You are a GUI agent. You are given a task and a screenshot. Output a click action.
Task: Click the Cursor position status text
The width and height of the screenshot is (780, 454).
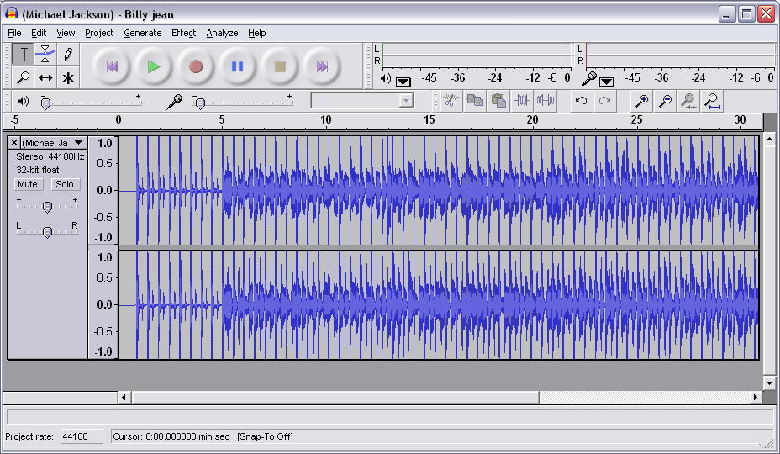tap(171, 436)
